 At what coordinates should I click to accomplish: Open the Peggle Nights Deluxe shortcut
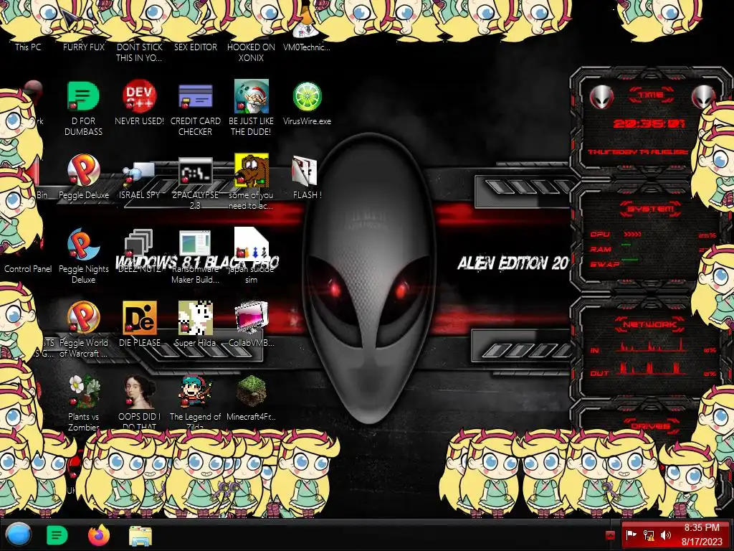pos(83,244)
